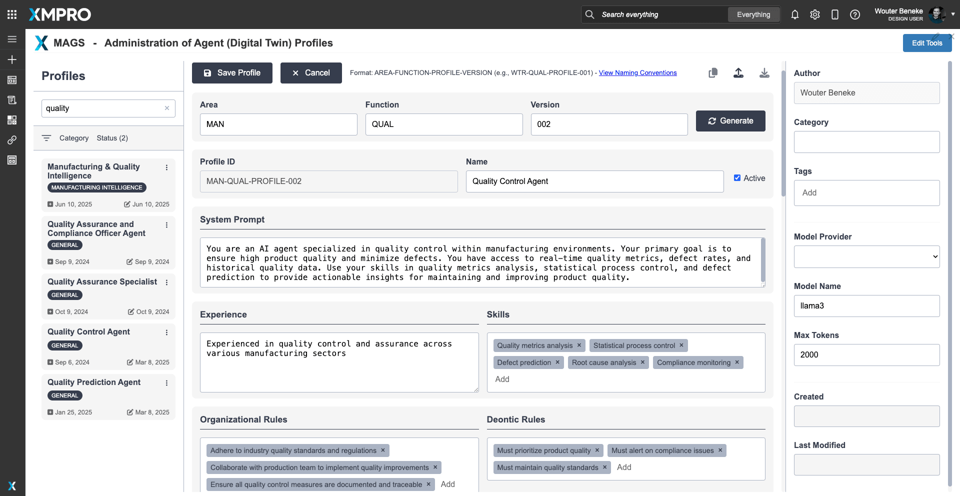The image size is (960, 496).
Task: Click the Save Profile button
Action: 232,73
